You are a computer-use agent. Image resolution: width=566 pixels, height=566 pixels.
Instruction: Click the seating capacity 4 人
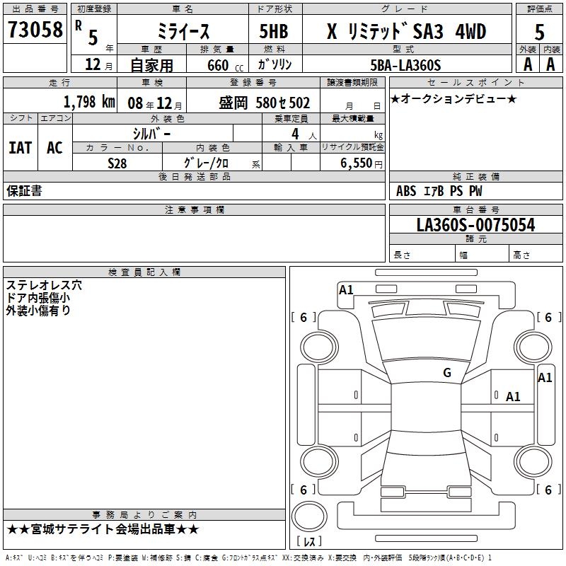pos(304,134)
